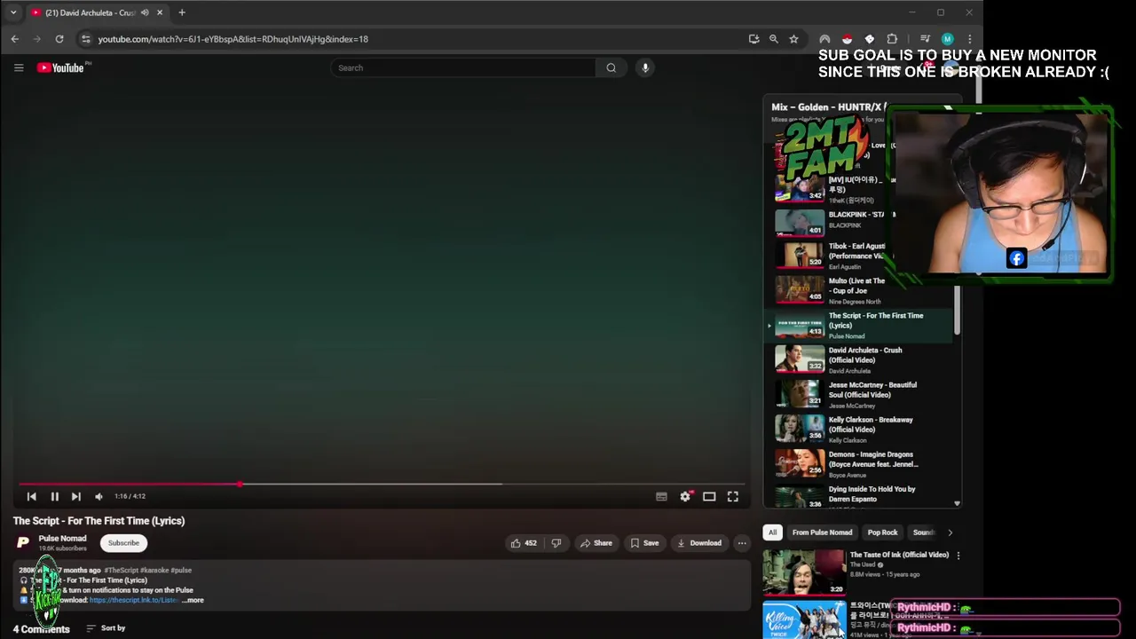Subscribe to Pulse Nomad
The width and height of the screenshot is (1136, 639).
(x=123, y=543)
